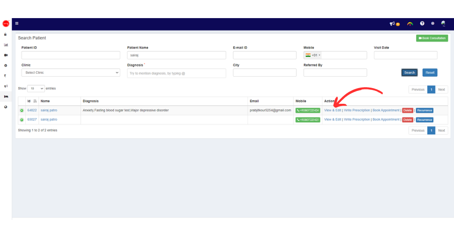The height and width of the screenshot is (238, 454).
Task: Delete the first sairaj patro record
Action: click(x=408, y=110)
